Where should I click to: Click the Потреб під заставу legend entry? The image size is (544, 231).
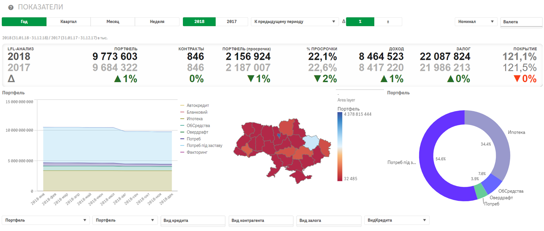[x=204, y=146]
